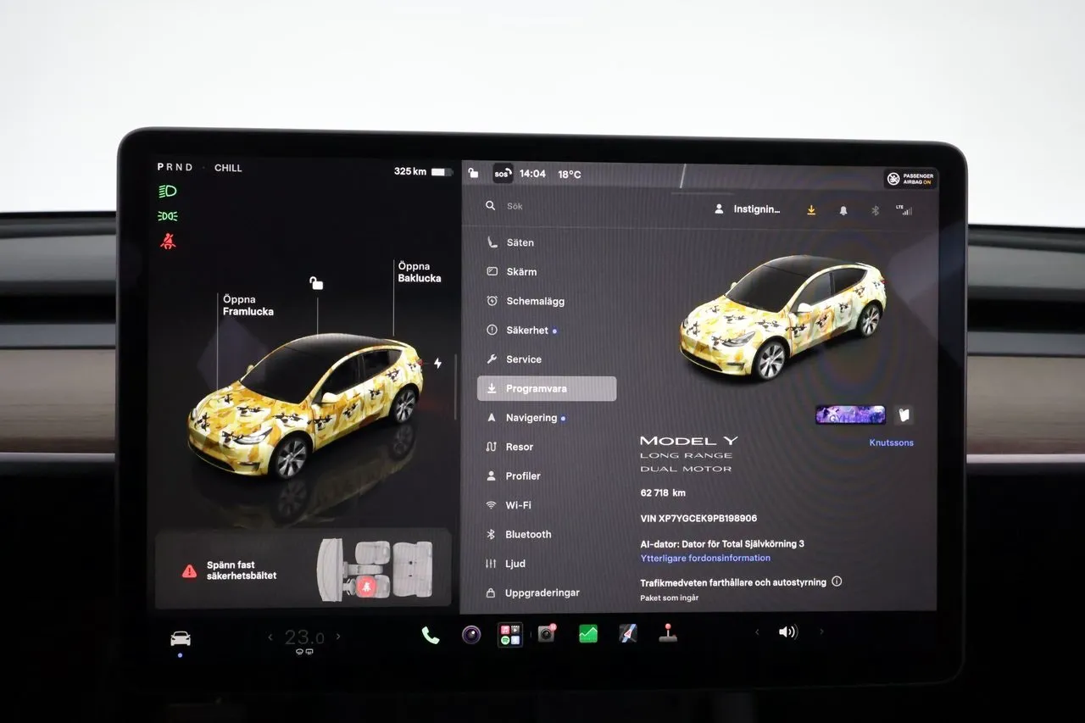This screenshot has width=1085, height=723.
Task: Open the Instigning driver profile selector
Action: pyautogui.click(x=747, y=209)
